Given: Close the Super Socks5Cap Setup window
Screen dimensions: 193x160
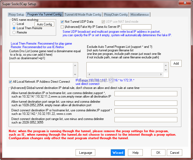Looking at the screenshot, I should (185, 3).
